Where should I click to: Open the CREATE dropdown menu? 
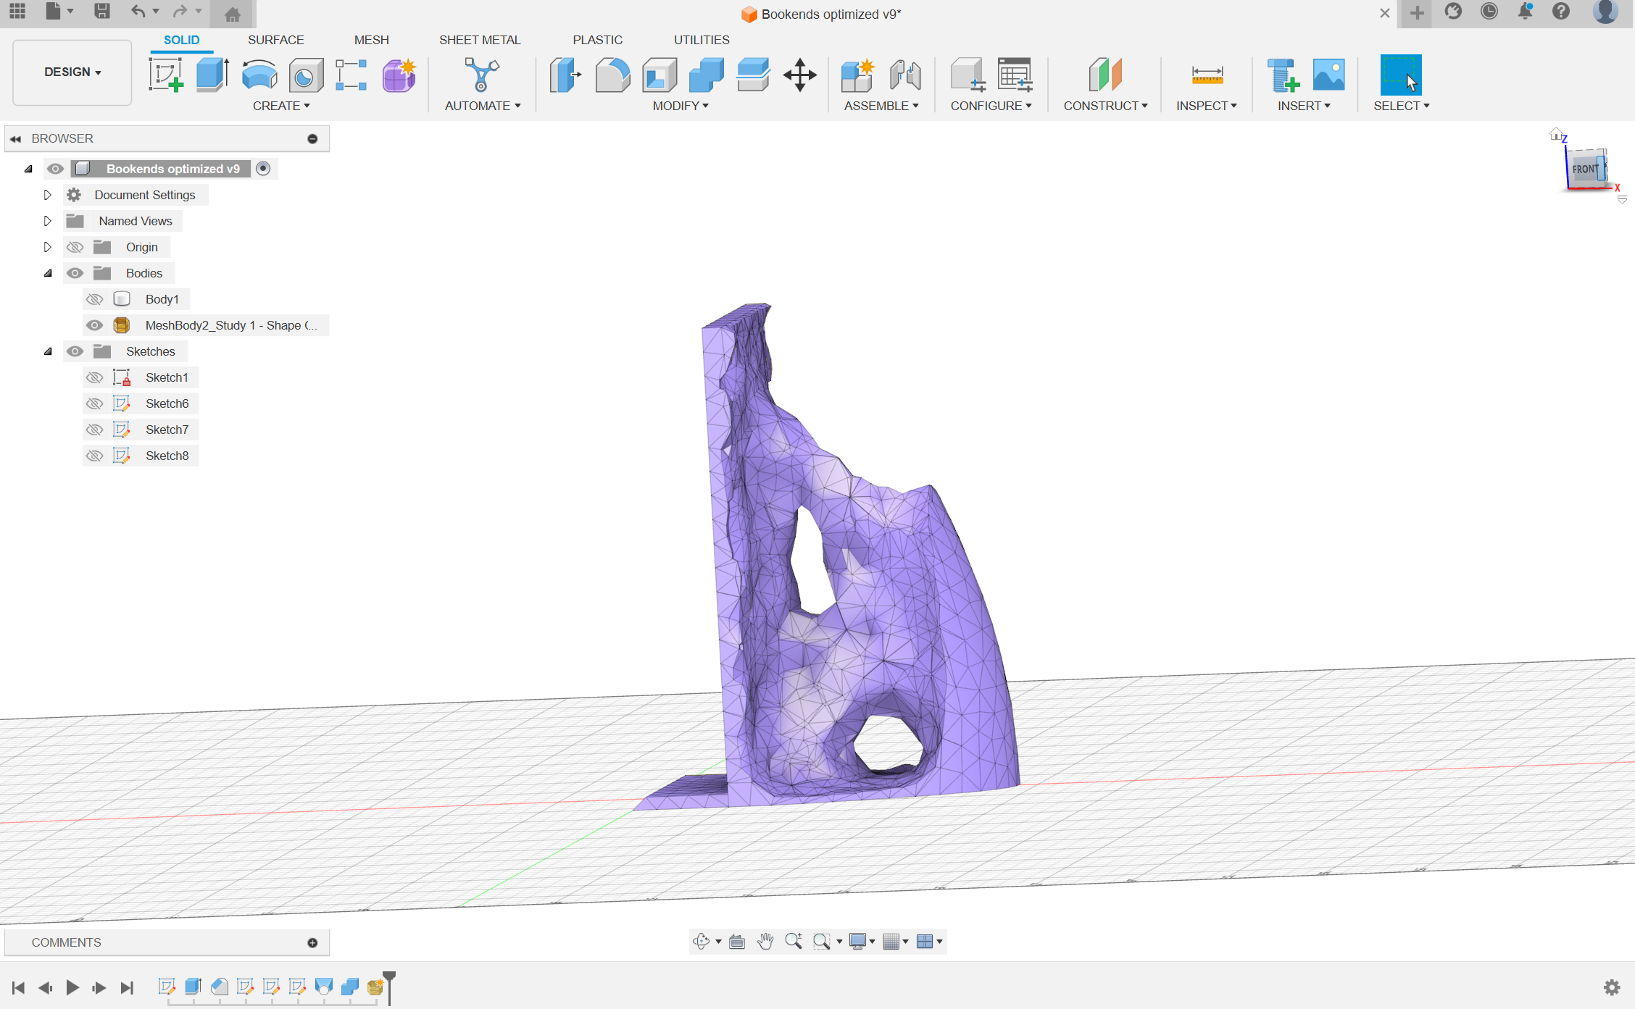[x=281, y=106]
